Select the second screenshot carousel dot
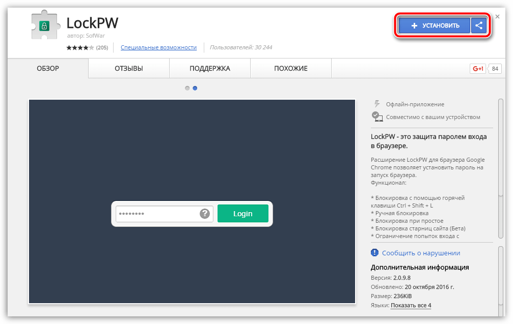This screenshot has height=324, width=513. point(195,88)
